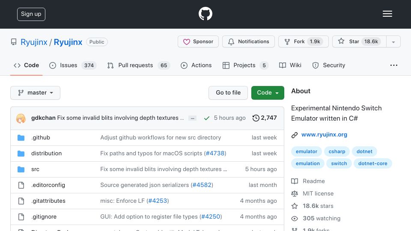Screen dimensions: 411x231
Task: Open gdkchan author link
Action: pos(43,118)
